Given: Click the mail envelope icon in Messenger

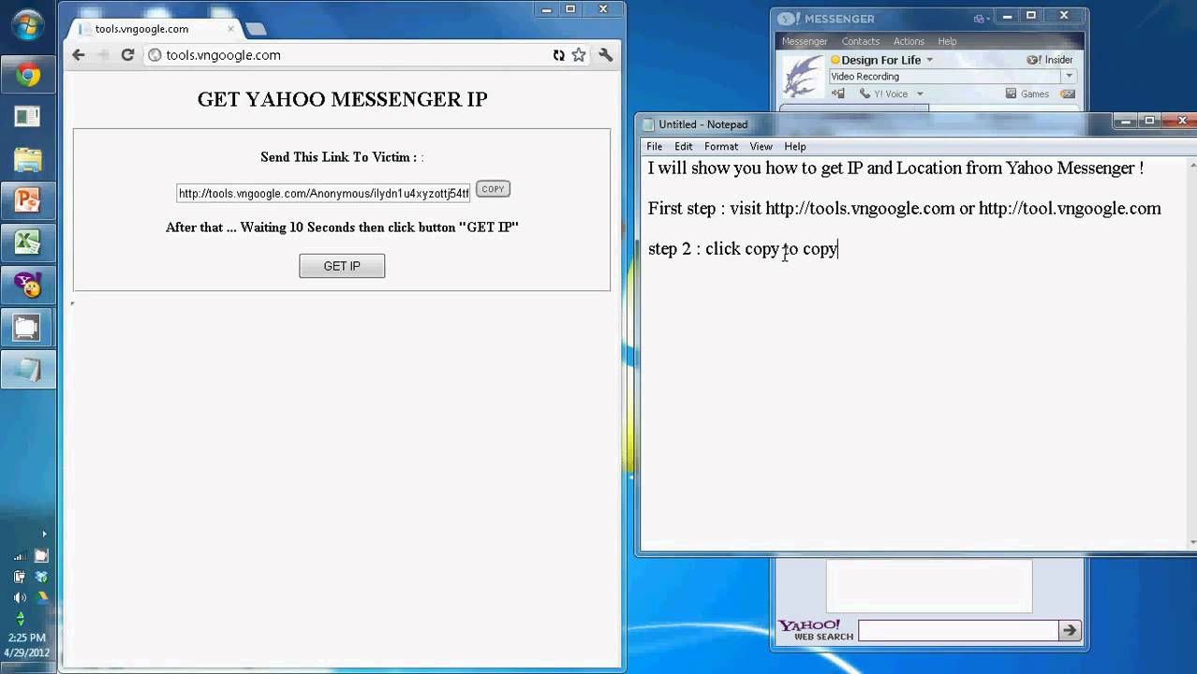Looking at the screenshot, I should click(1068, 94).
